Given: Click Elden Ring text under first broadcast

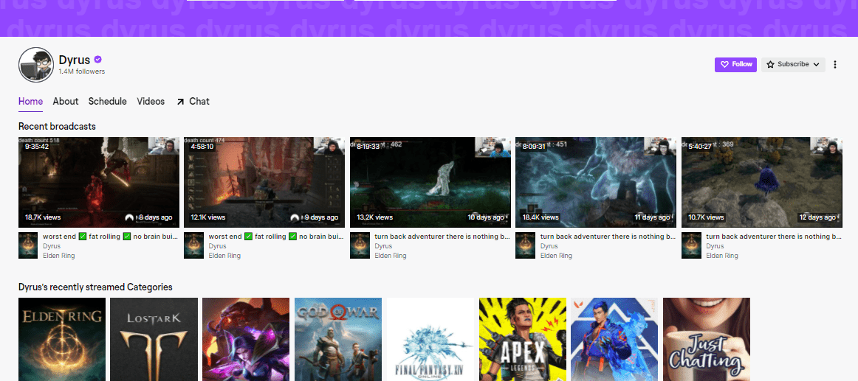Looking at the screenshot, I should coord(59,256).
